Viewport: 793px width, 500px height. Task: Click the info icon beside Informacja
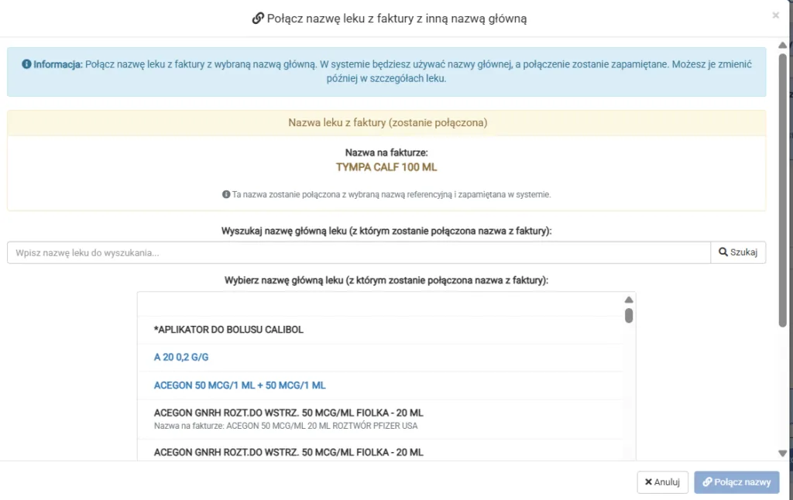(26, 64)
